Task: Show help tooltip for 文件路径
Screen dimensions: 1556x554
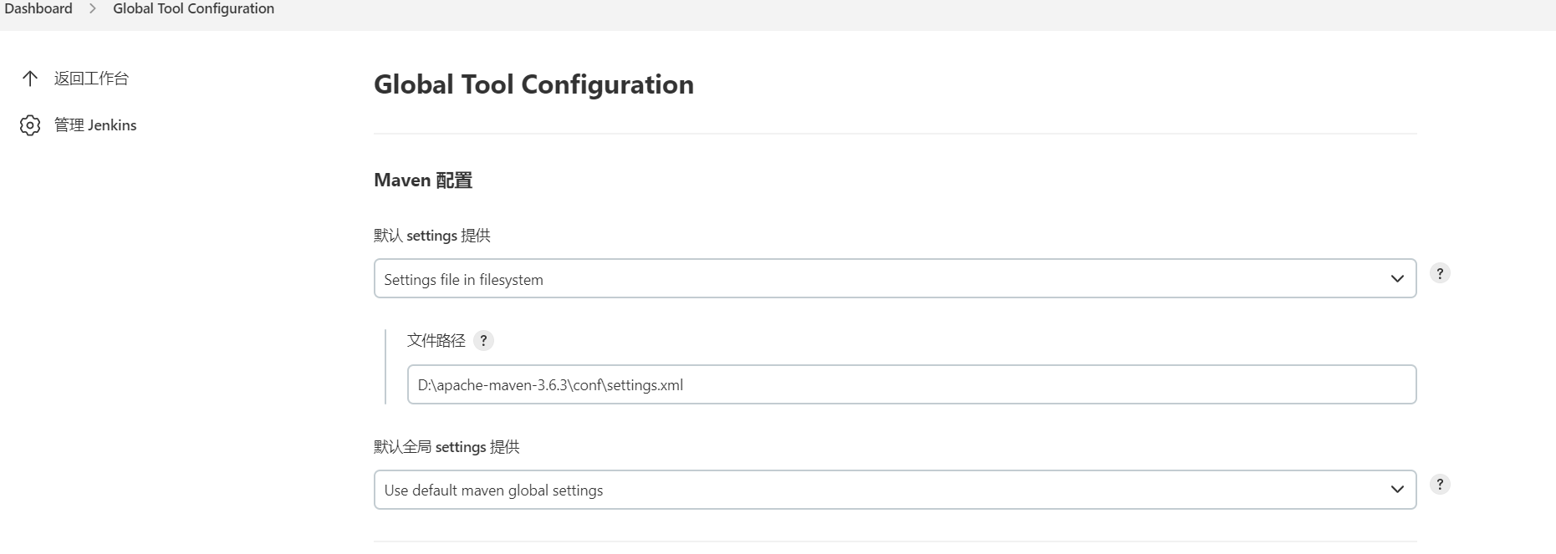Action: [483, 340]
